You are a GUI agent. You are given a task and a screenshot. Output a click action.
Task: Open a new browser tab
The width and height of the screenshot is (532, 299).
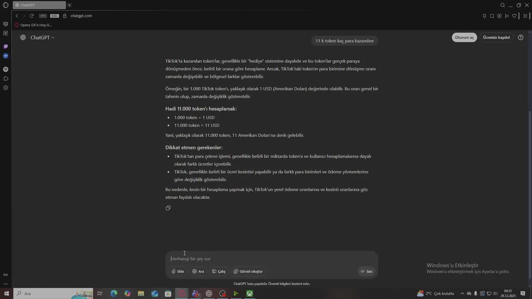pyautogui.click(x=69, y=5)
